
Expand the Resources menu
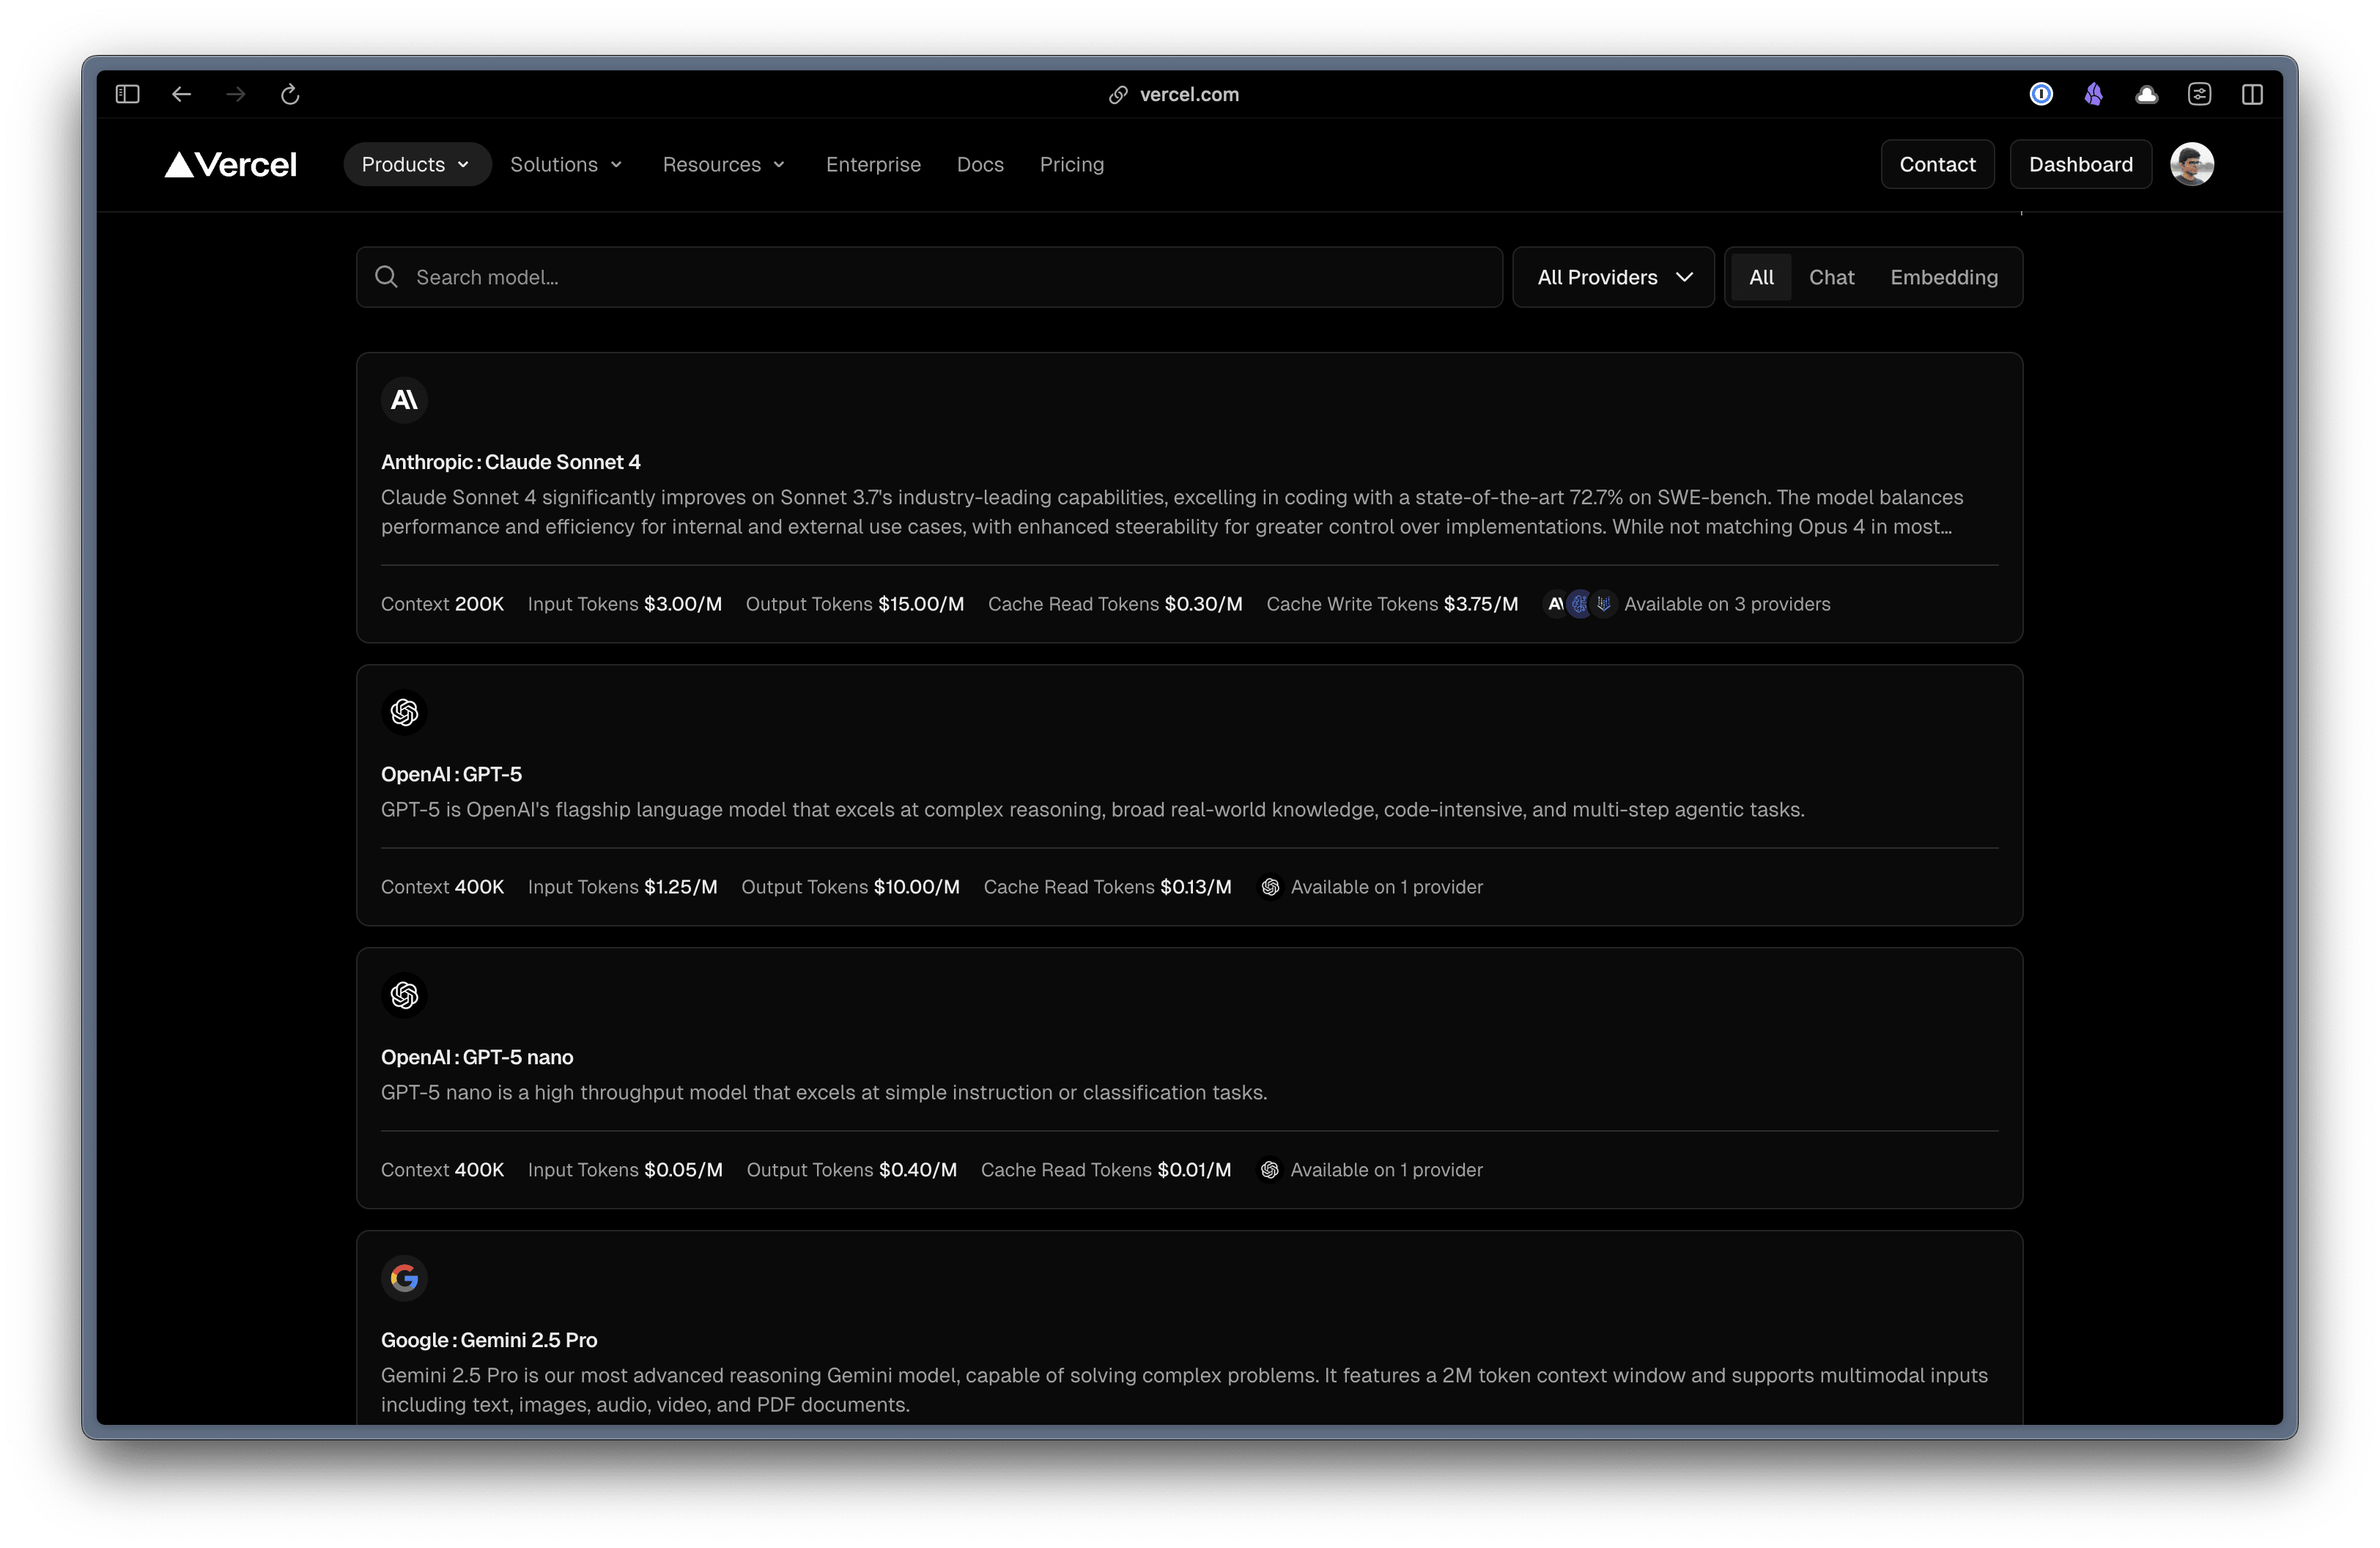pyautogui.click(x=725, y=164)
